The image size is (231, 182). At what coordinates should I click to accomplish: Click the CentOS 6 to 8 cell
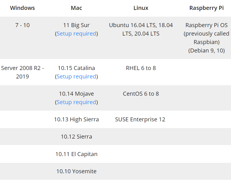coord(141,94)
